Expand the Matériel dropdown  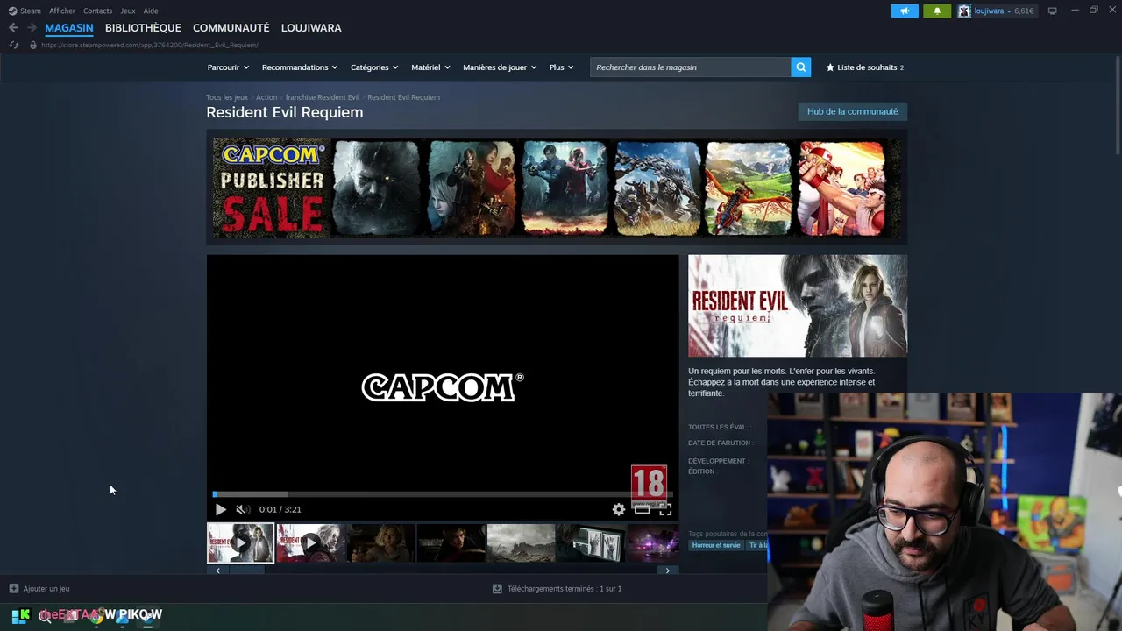click(x=430, y=67)
